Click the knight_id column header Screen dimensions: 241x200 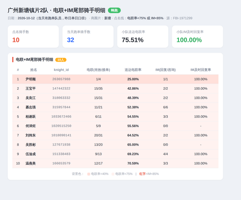(x=61, y=70)
